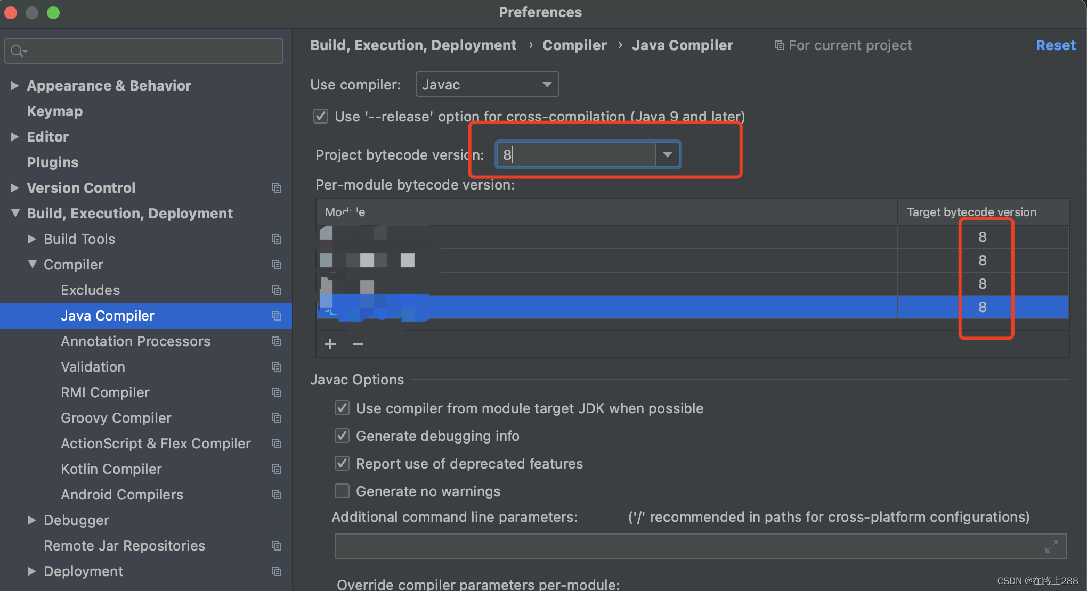The width and height of the screenshot is (1087, 591).
Task: Collapse the Build, Execution, Deployment section
Action: click(x=15, y=213)
